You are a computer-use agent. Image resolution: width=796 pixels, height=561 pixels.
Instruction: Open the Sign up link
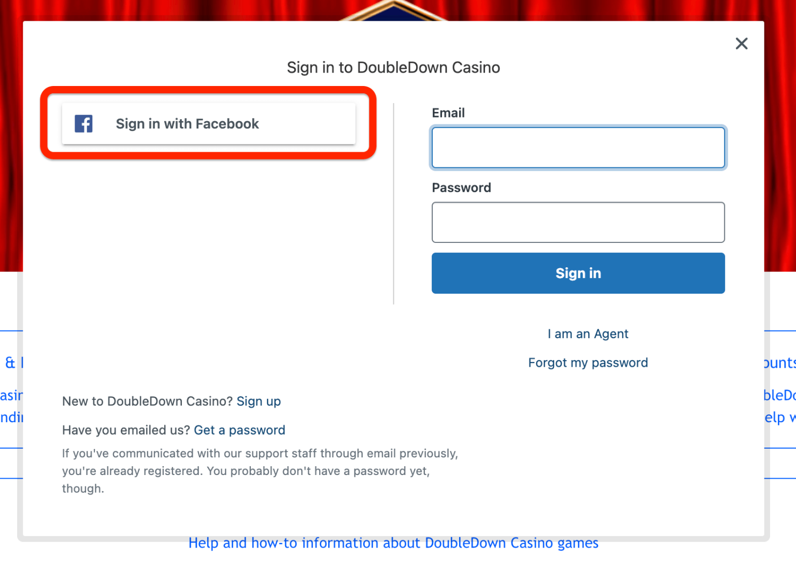coord(258,401)
